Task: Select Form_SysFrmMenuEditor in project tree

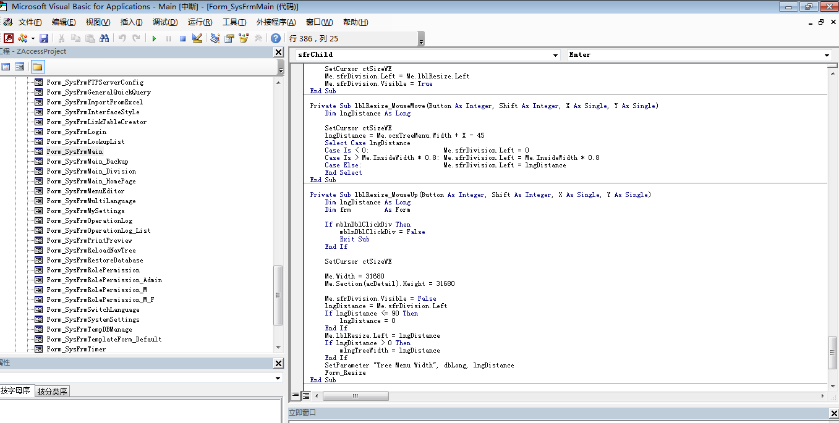Action: (85, 191)
